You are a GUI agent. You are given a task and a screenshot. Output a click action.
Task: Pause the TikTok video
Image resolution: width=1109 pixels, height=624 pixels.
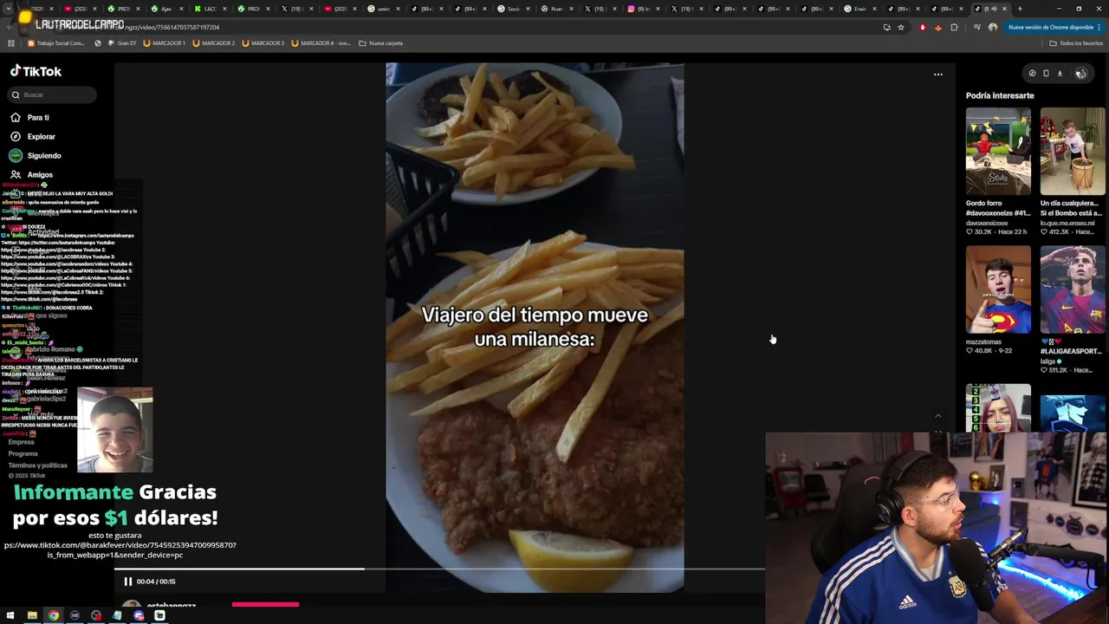(127, 582)
